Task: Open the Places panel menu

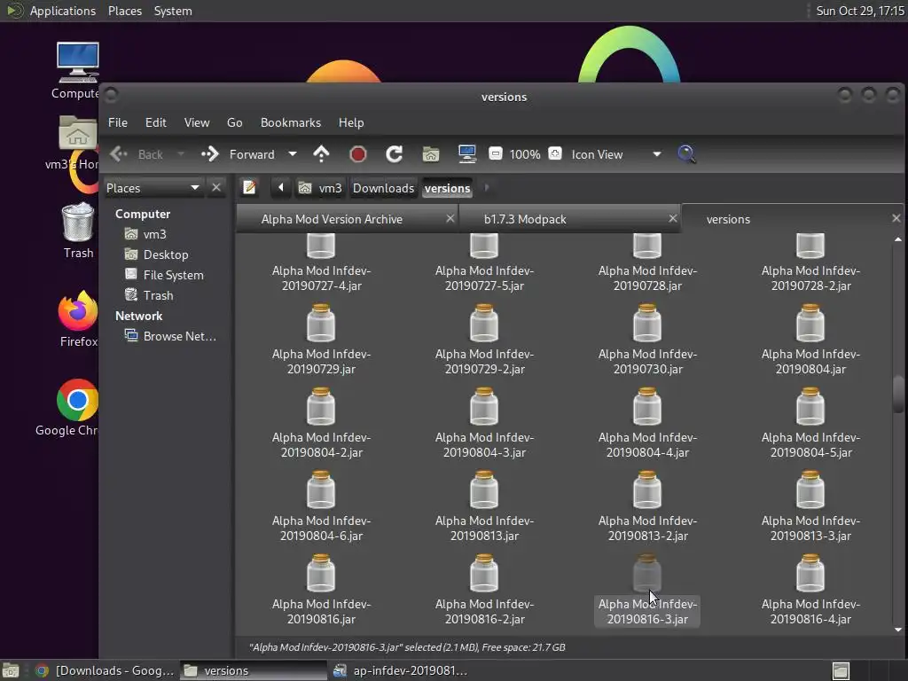Action: (x=124, y=11)
